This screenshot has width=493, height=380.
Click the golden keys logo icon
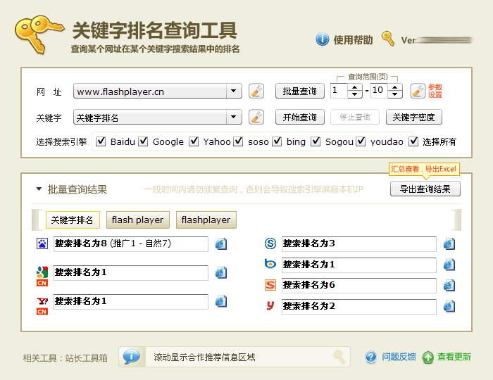(x=39, y=34)
